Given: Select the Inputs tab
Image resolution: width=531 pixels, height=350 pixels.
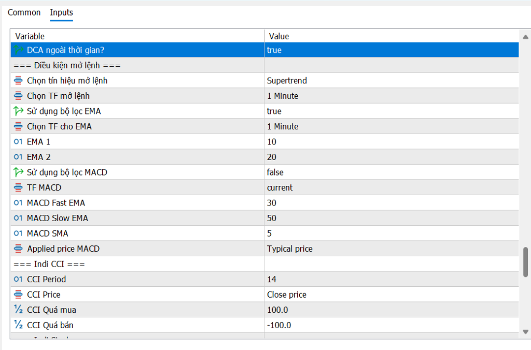Looking at the screenshot, I should [x=61, y=12].
